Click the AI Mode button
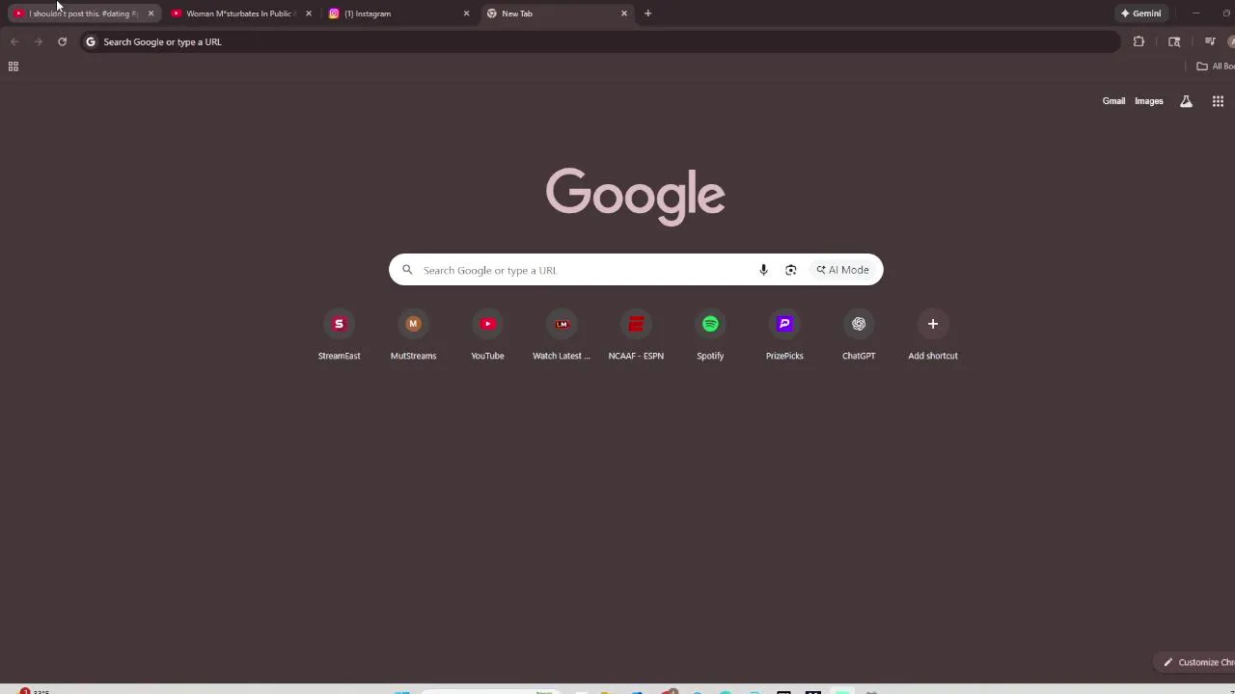 click(x=843, y=270)
